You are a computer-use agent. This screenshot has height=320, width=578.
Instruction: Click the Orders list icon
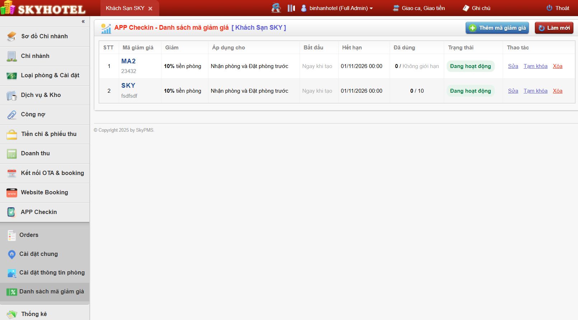pos(12,235)
